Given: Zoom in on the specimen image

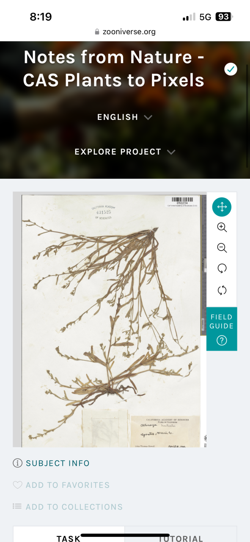Looking at the screenshot, I should pos(222,227).
